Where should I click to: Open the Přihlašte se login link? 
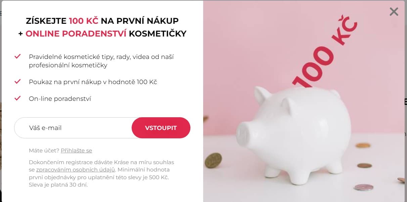[x=76, y=150]
